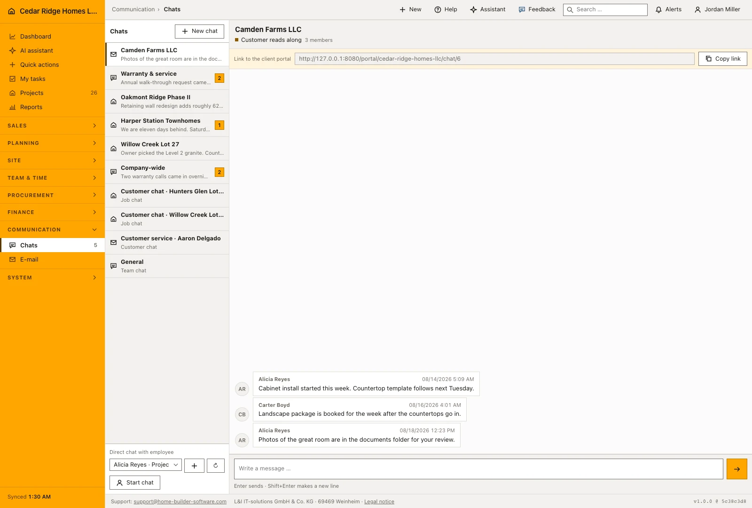Expand the SITE section
Screen dimensions: 752x508
click(52, 160)
